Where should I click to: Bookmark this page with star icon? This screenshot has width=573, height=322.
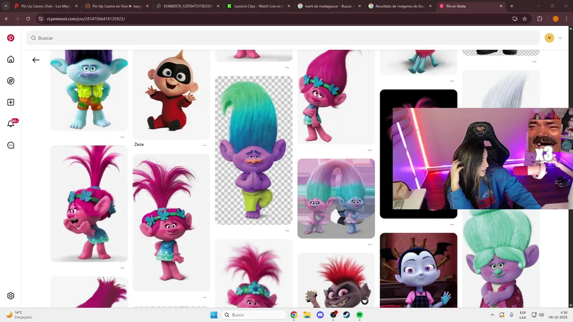pos(525,19)
